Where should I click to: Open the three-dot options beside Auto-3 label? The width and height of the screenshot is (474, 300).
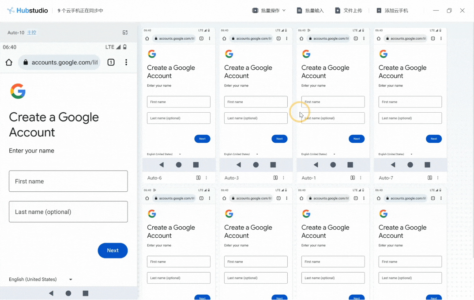283,178
